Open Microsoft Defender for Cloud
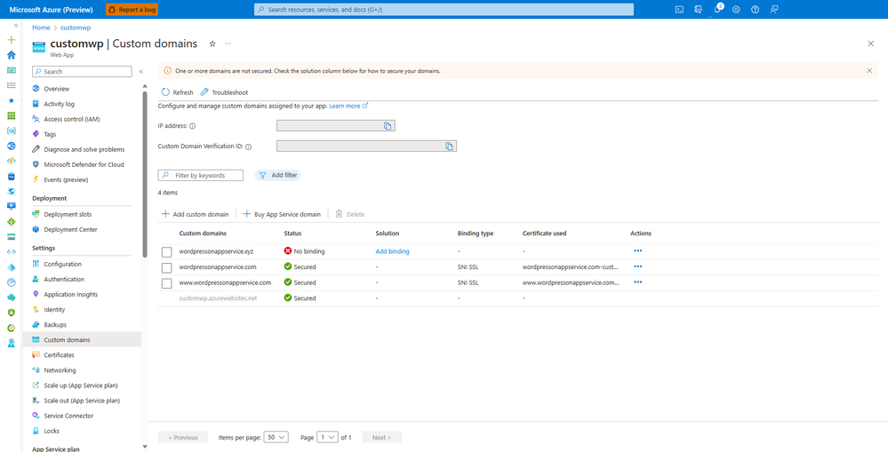 tap(82, 164)
